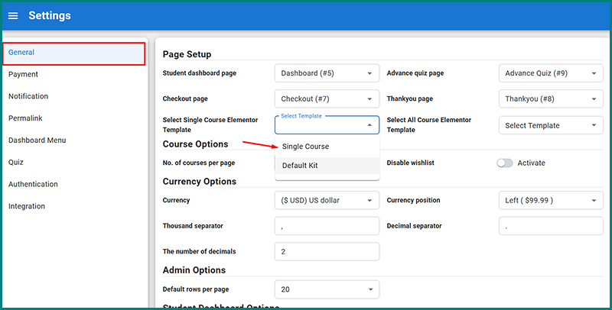Open the Student dashboard page dropdown
This screenshot has height=310, width=612.
(x=327, y=73)
